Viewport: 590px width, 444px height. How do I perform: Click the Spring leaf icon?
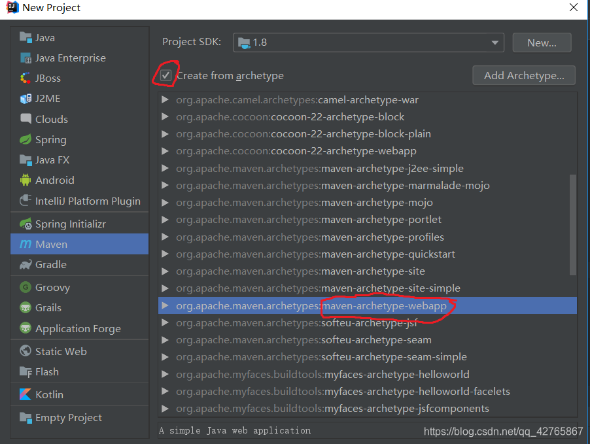tap(26, 139)
